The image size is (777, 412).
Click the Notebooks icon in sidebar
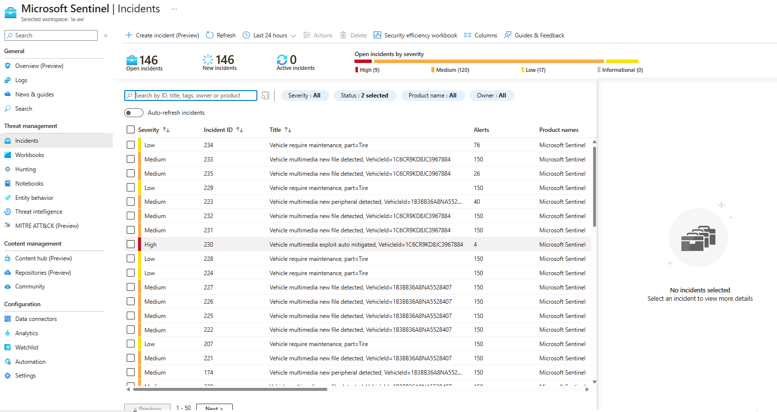7,184
